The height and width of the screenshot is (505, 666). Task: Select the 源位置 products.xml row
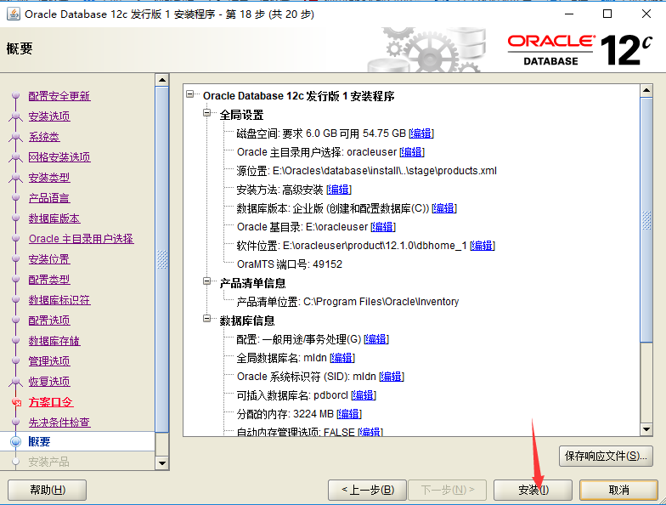(367, 171)
